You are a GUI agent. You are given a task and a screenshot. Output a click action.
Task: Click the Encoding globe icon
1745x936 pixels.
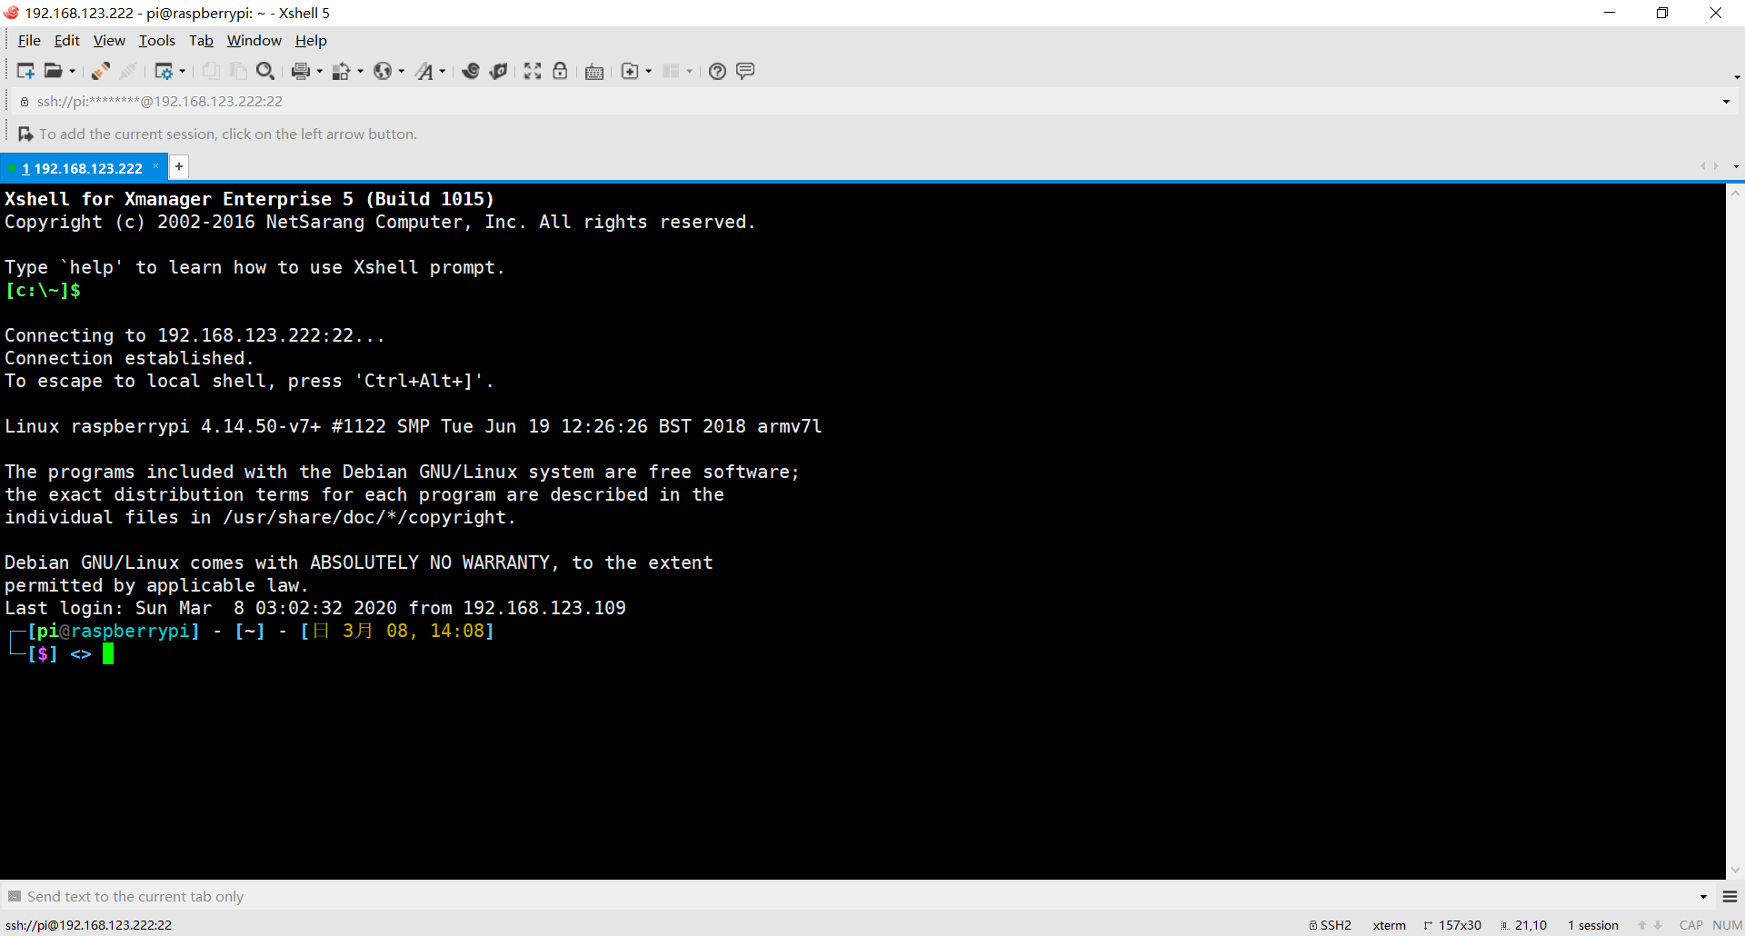click(383, 71)
